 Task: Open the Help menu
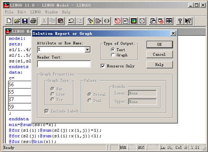[x=66, y=12]
